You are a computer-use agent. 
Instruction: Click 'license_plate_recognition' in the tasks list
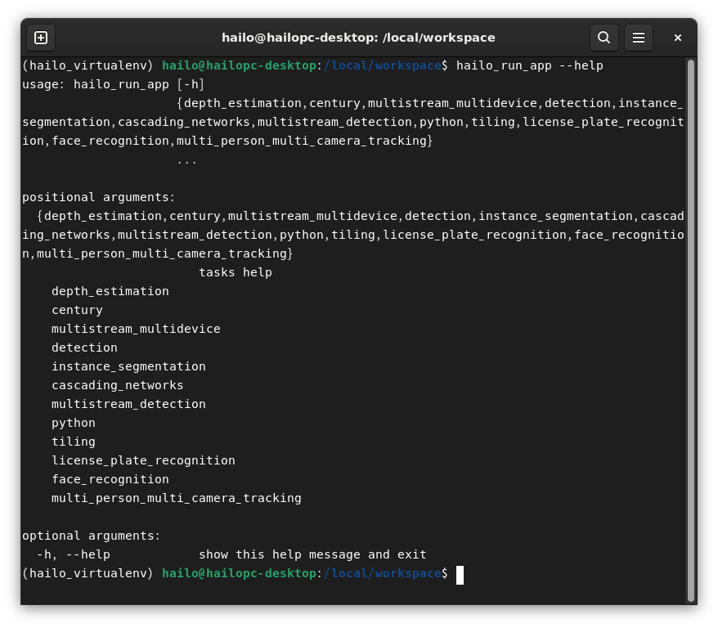pyautogui.click(x=143, y=460)
